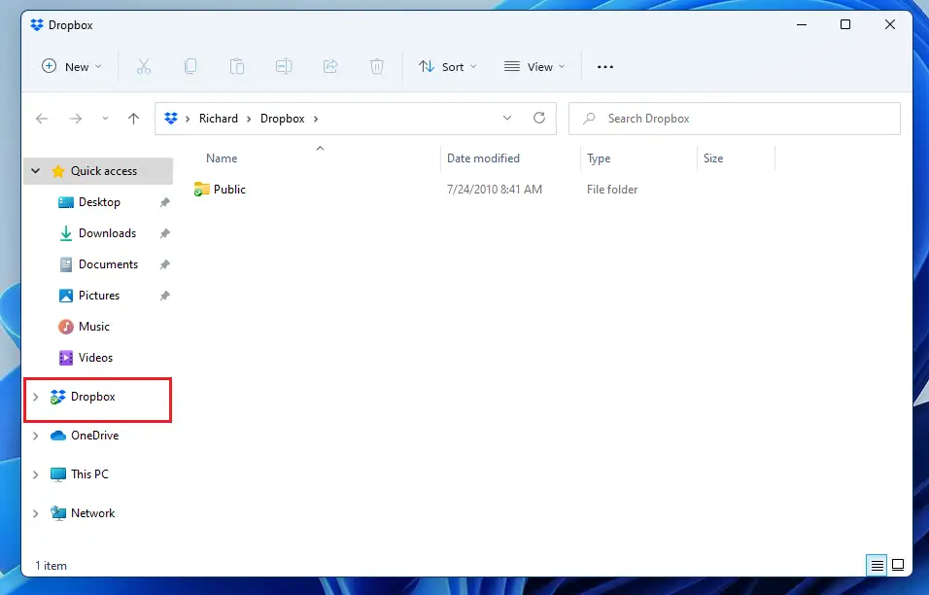Click the chevron between Richard and Dropbox in the breadcrumb
This screenshot has height=595, width=929.
(248, 119)
